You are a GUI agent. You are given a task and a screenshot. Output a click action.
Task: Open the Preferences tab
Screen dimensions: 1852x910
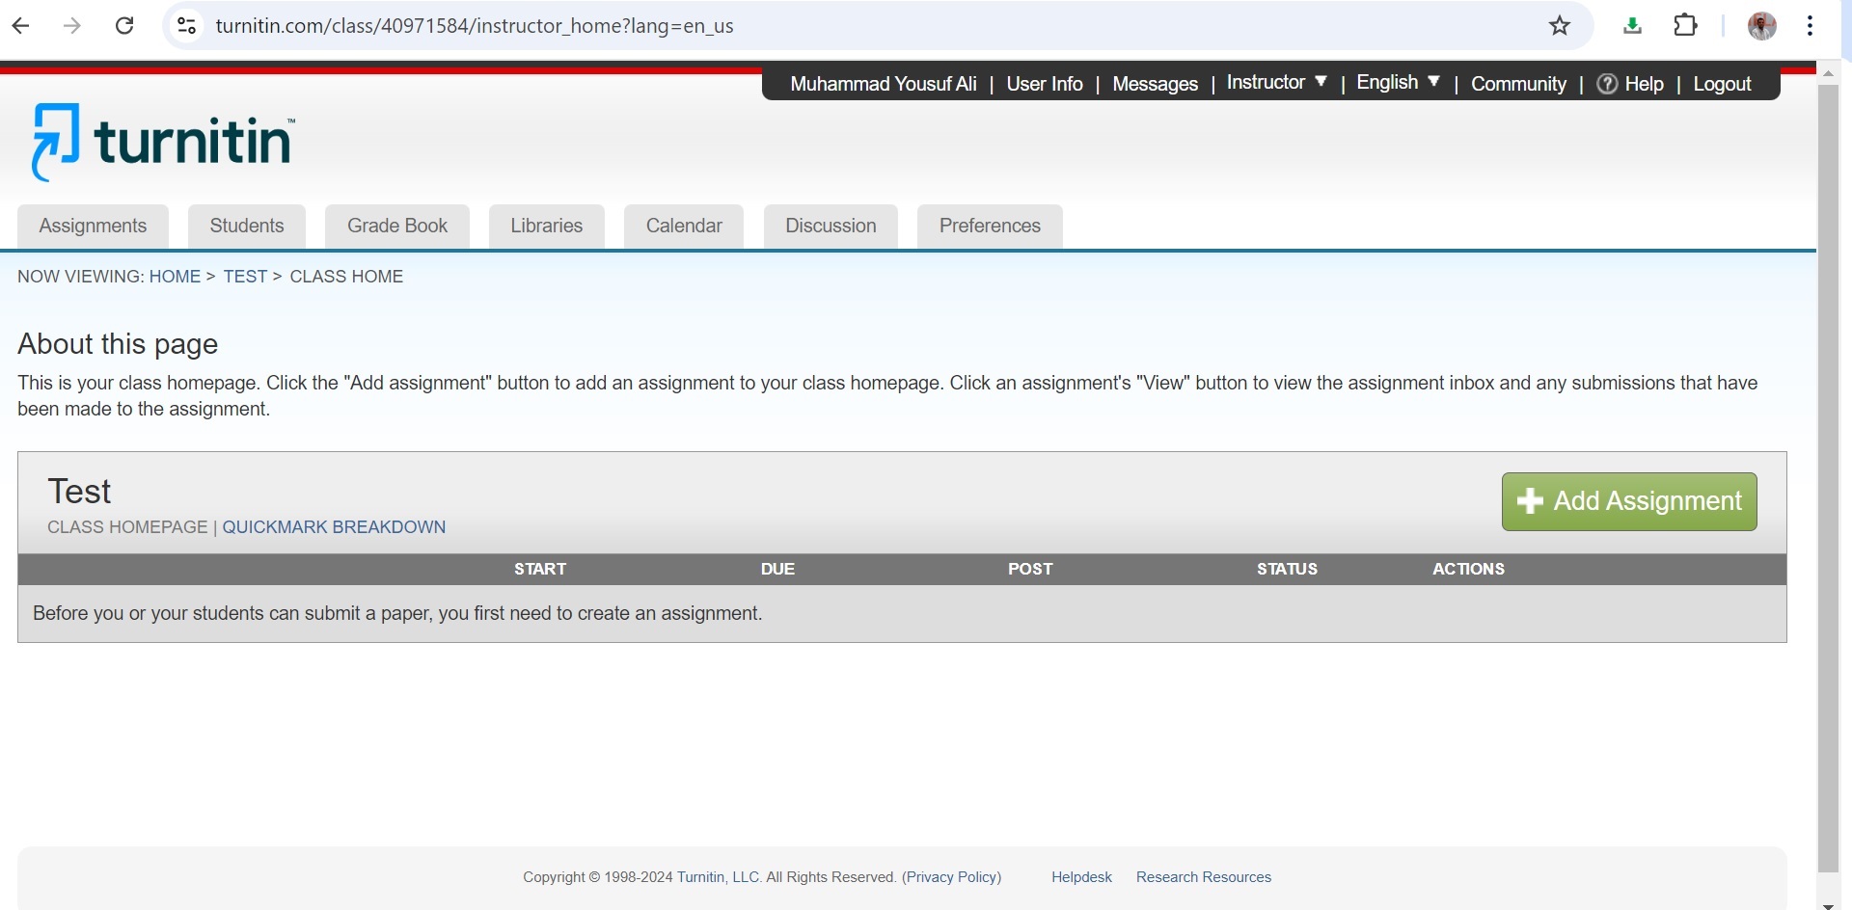coord(990,227)
